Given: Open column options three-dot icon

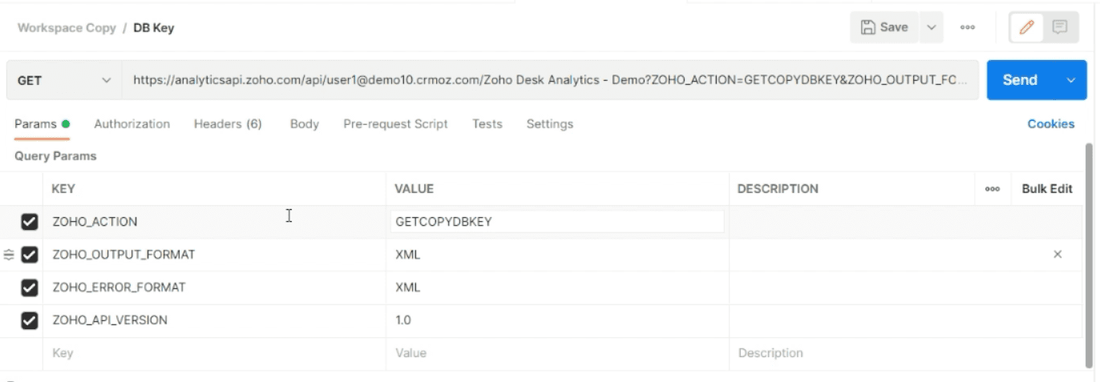Looking at the screenshot, I should coord(993,189).
